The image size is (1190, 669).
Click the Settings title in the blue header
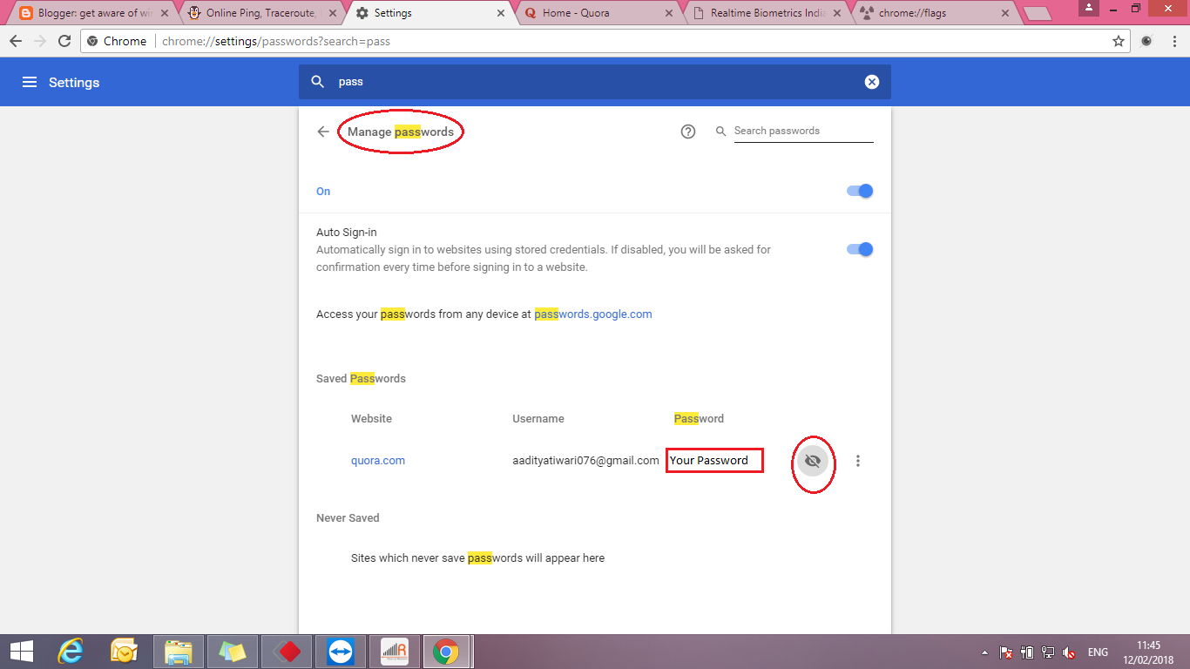[x=74, y=83]
